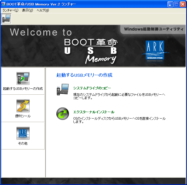Click the blue 起動するUSBメモリーの作成 heading
The width and height of the screenshot is (187, 185).
(84, 75)
